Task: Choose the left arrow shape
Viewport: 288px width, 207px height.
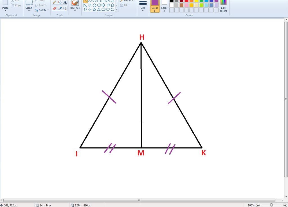Action: [108, 5]
